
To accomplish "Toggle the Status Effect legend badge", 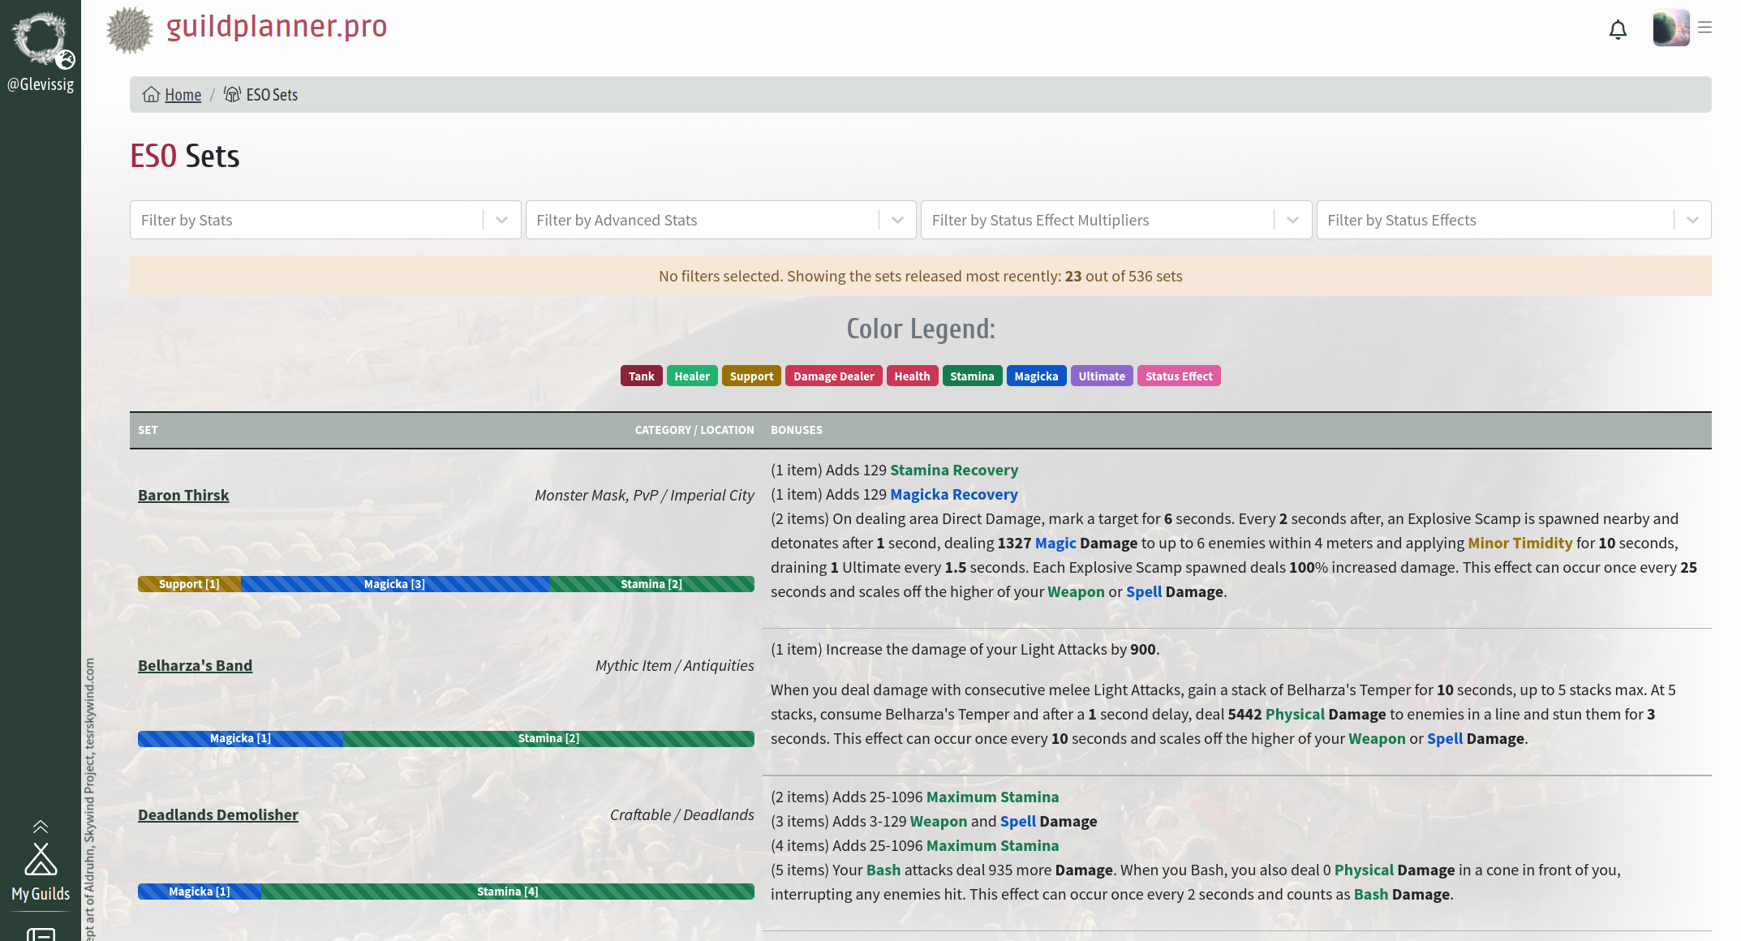I will (1179, 376).
